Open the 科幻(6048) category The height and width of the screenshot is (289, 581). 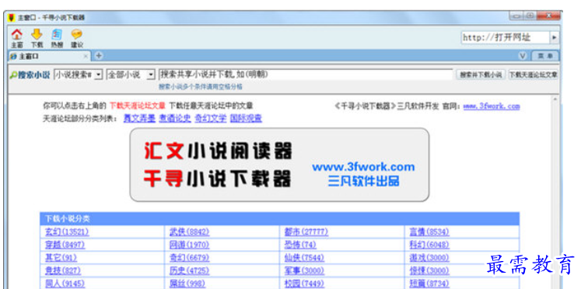(429, 245)
